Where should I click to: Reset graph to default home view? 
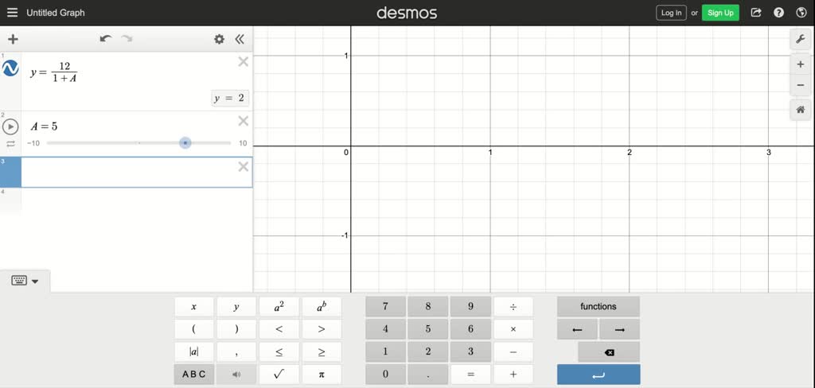(x=800, y=110)
